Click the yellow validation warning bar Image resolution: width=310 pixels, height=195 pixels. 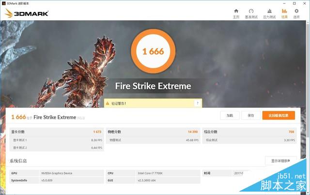[153, 103]
